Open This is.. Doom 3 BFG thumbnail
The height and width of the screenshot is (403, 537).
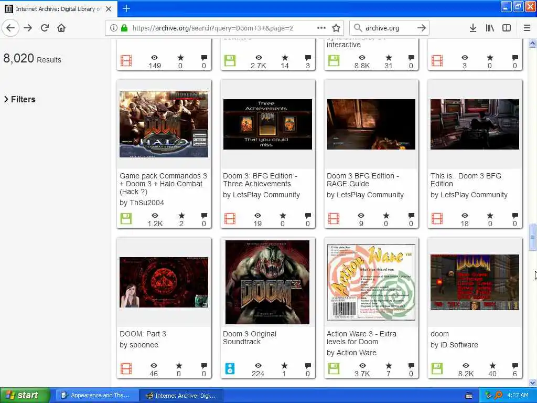coord(475,124)
